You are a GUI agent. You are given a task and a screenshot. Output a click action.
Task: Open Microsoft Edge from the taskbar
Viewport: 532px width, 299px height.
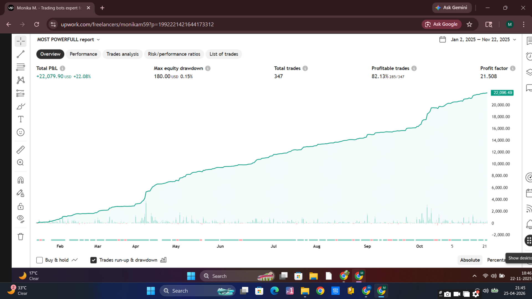[274, 291]
